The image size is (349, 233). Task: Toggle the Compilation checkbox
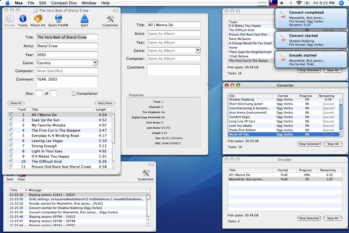(x=74, y=93)
